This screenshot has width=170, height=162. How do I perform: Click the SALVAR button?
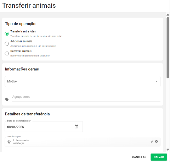tap(159, 157)
